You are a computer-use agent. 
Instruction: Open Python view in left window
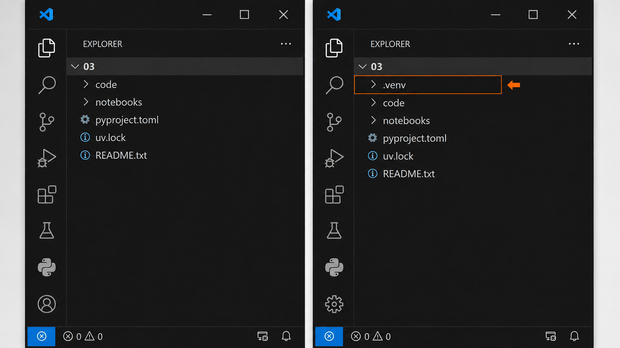coord(46,267)
